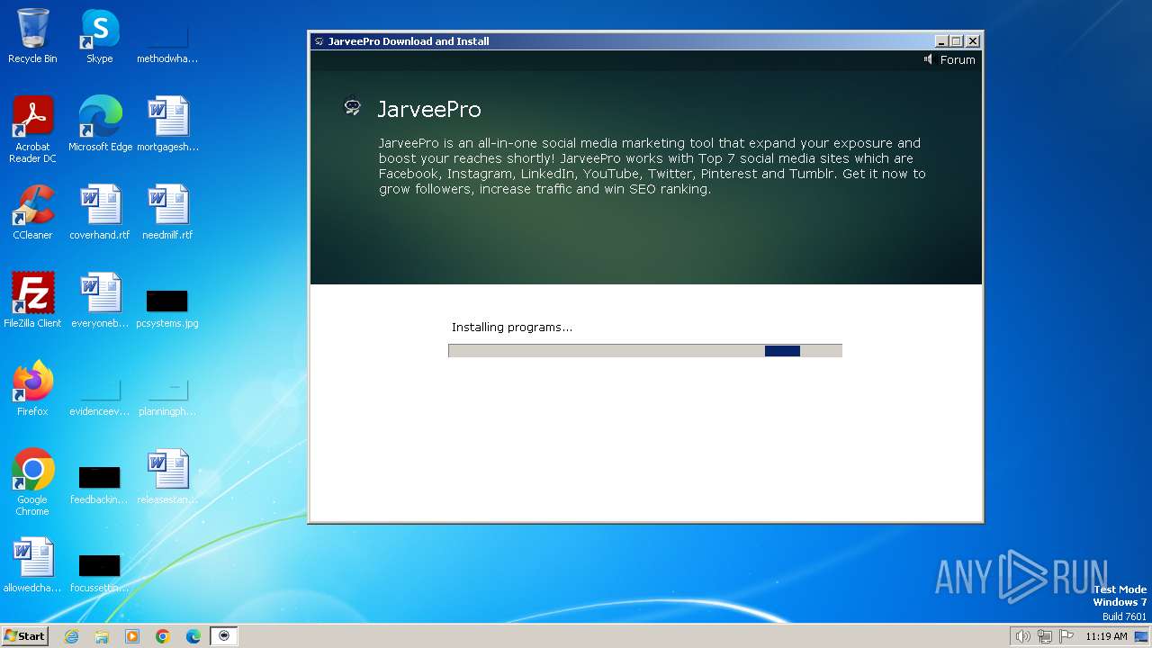The width and height of the screenshot is (1152, 648).
Task: Click the 'Installing programs...' status text
Action: pyautogui.click(x=512, y=328)
